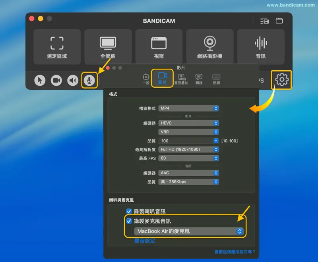This screenshot has width=318, height=262.
Task: Toggle the webcam overlay camera button
Action: [x=56, y=80]
